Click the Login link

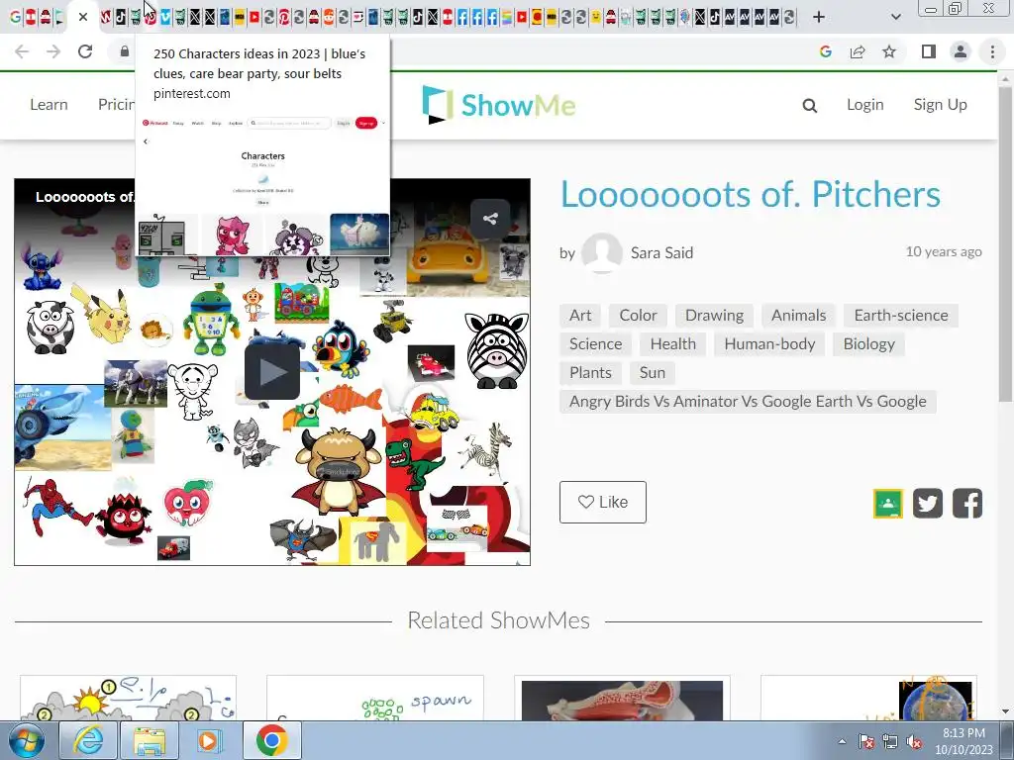pos(864,105)
